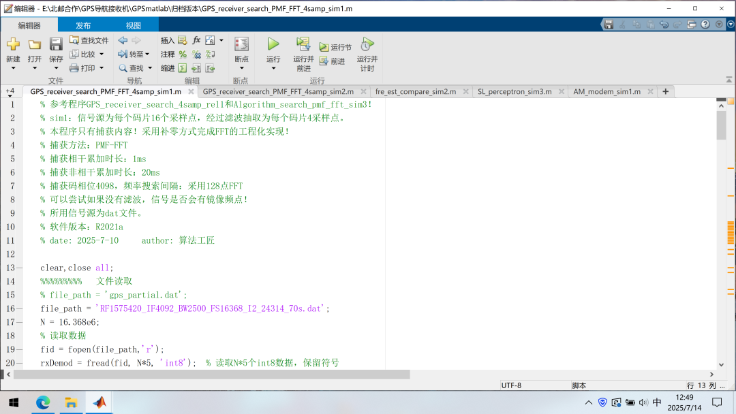Click the Run and Advance (运行并前进) icon
Viewport: 736px width, 414px height.
(303, 45)
